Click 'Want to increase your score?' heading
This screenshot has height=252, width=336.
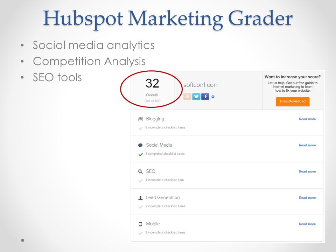(293, 77)
